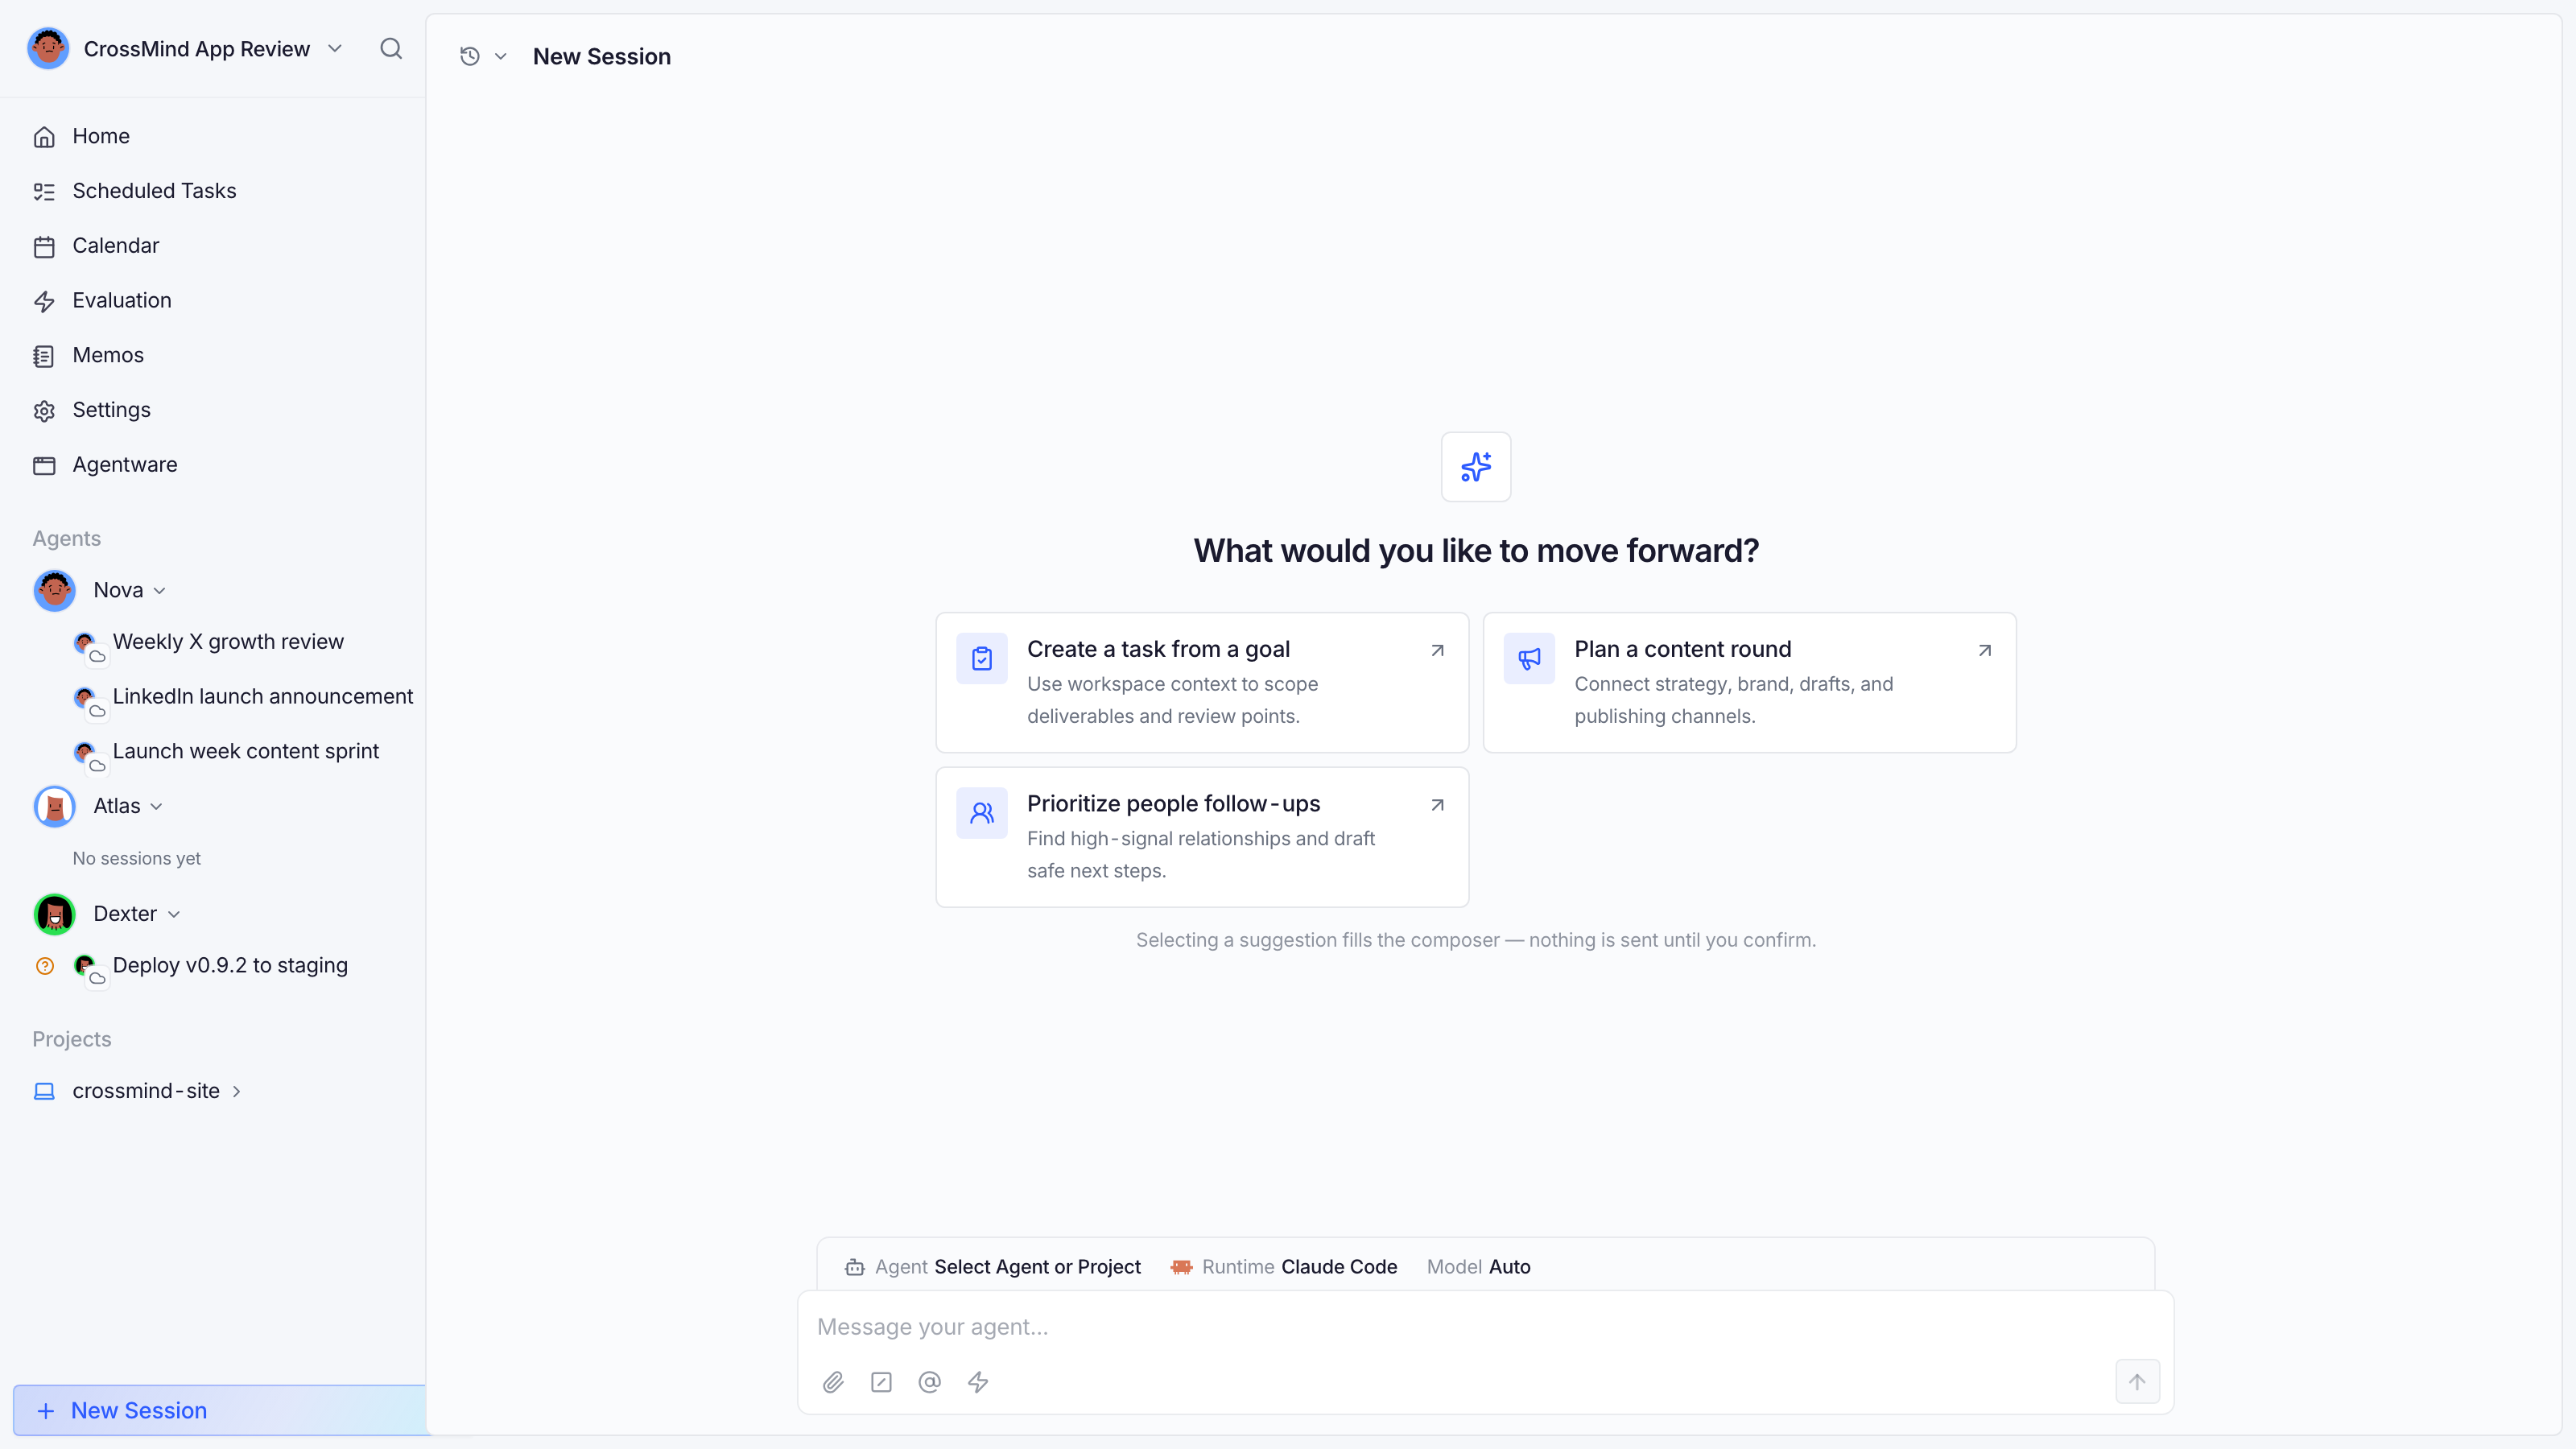This screenshot has height=1449, width=2576.
Task: Open Memos in the sidebar
Action: pyautogui.click(x=213, y=355)
